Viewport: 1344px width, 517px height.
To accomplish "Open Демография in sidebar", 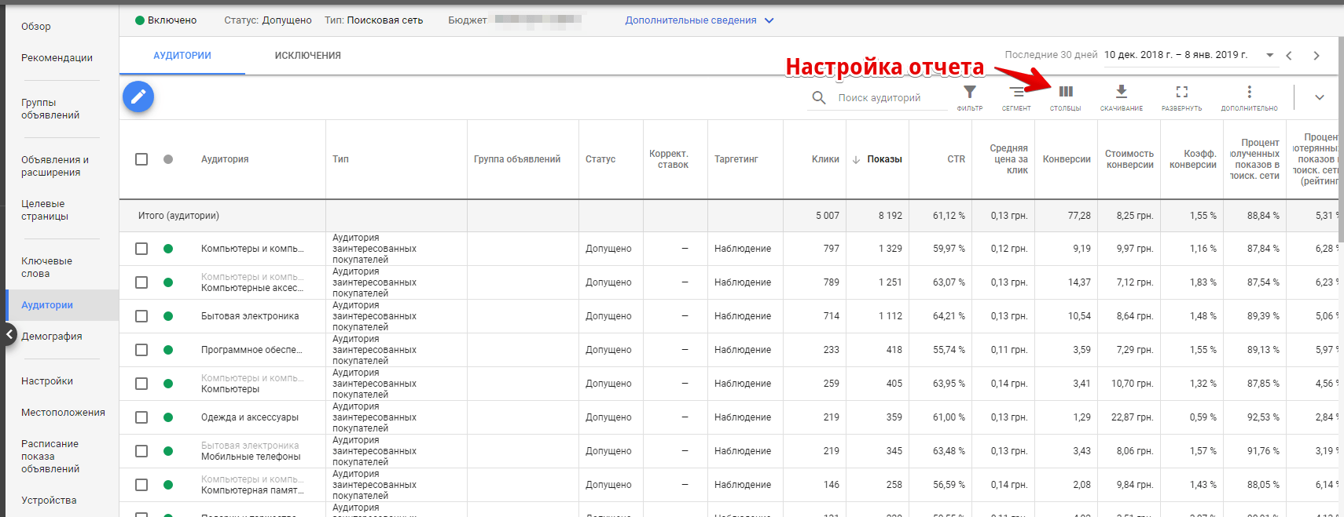I will click(x=52, y=337).
